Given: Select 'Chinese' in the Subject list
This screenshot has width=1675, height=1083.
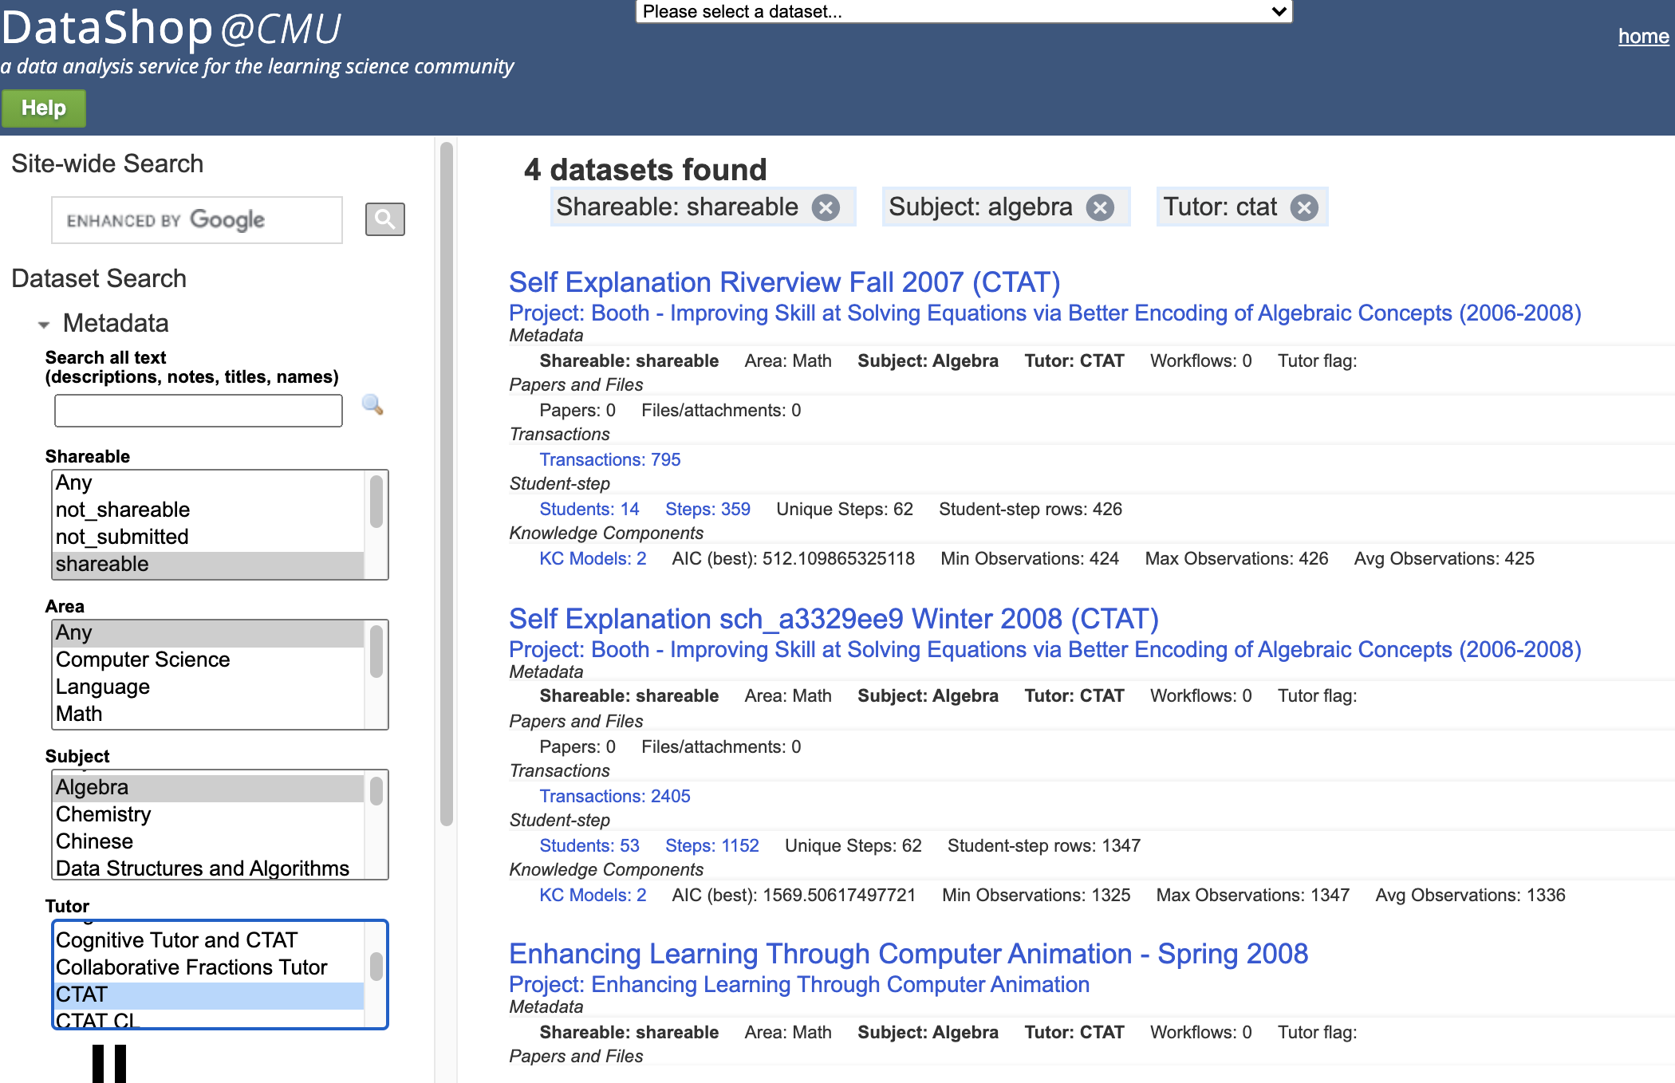Looking at the screenshot, I should pos(209,842).
